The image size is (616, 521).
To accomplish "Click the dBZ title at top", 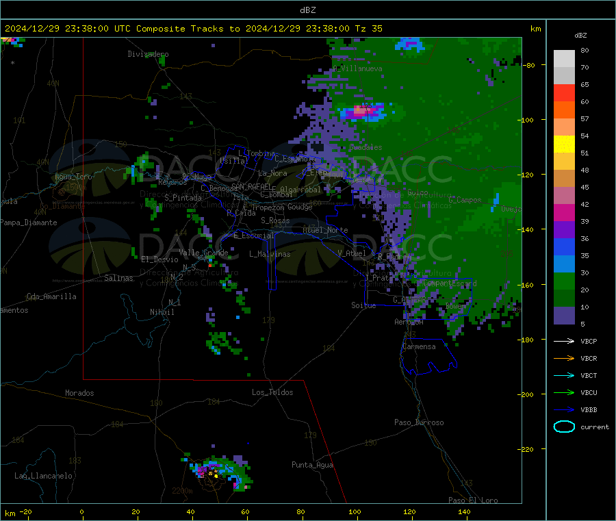I will click(x=307, y=10).
